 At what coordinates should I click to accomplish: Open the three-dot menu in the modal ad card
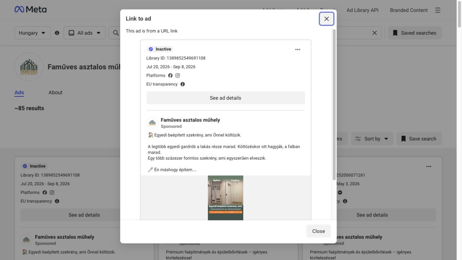coord(298,49)
